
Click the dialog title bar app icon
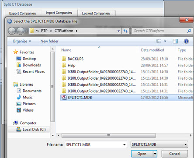click(10, 21)
